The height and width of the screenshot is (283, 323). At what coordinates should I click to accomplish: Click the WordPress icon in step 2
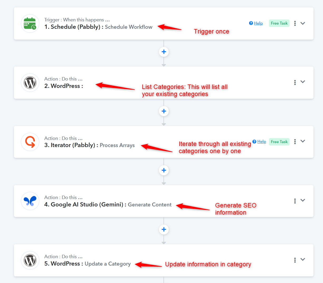point(30,83)
